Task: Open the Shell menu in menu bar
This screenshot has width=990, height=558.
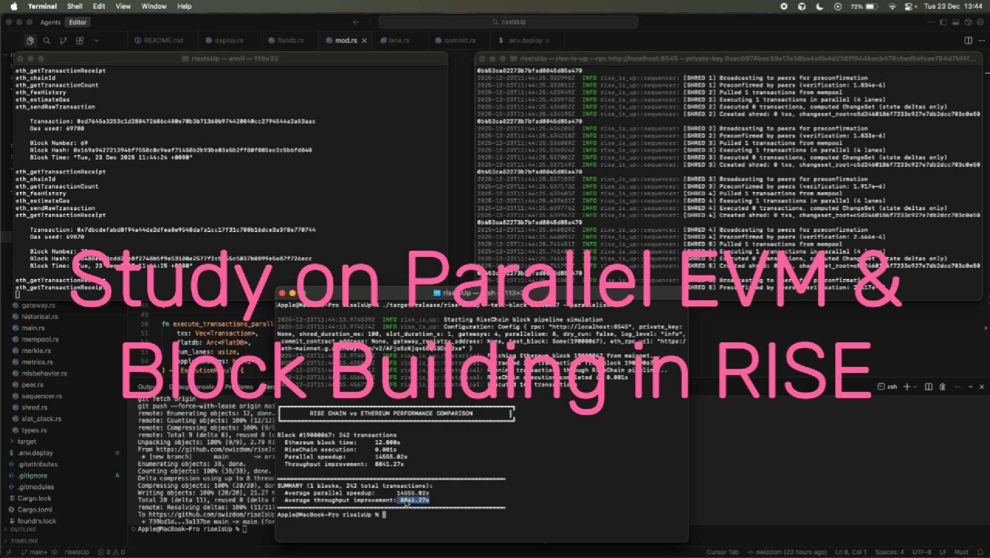Action: pos(74,6)
